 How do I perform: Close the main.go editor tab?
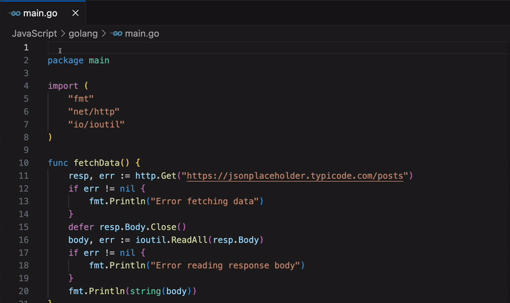click(75, 13)
